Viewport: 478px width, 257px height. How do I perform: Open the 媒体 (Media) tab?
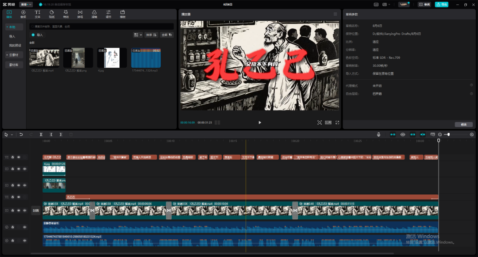[9, 14]
